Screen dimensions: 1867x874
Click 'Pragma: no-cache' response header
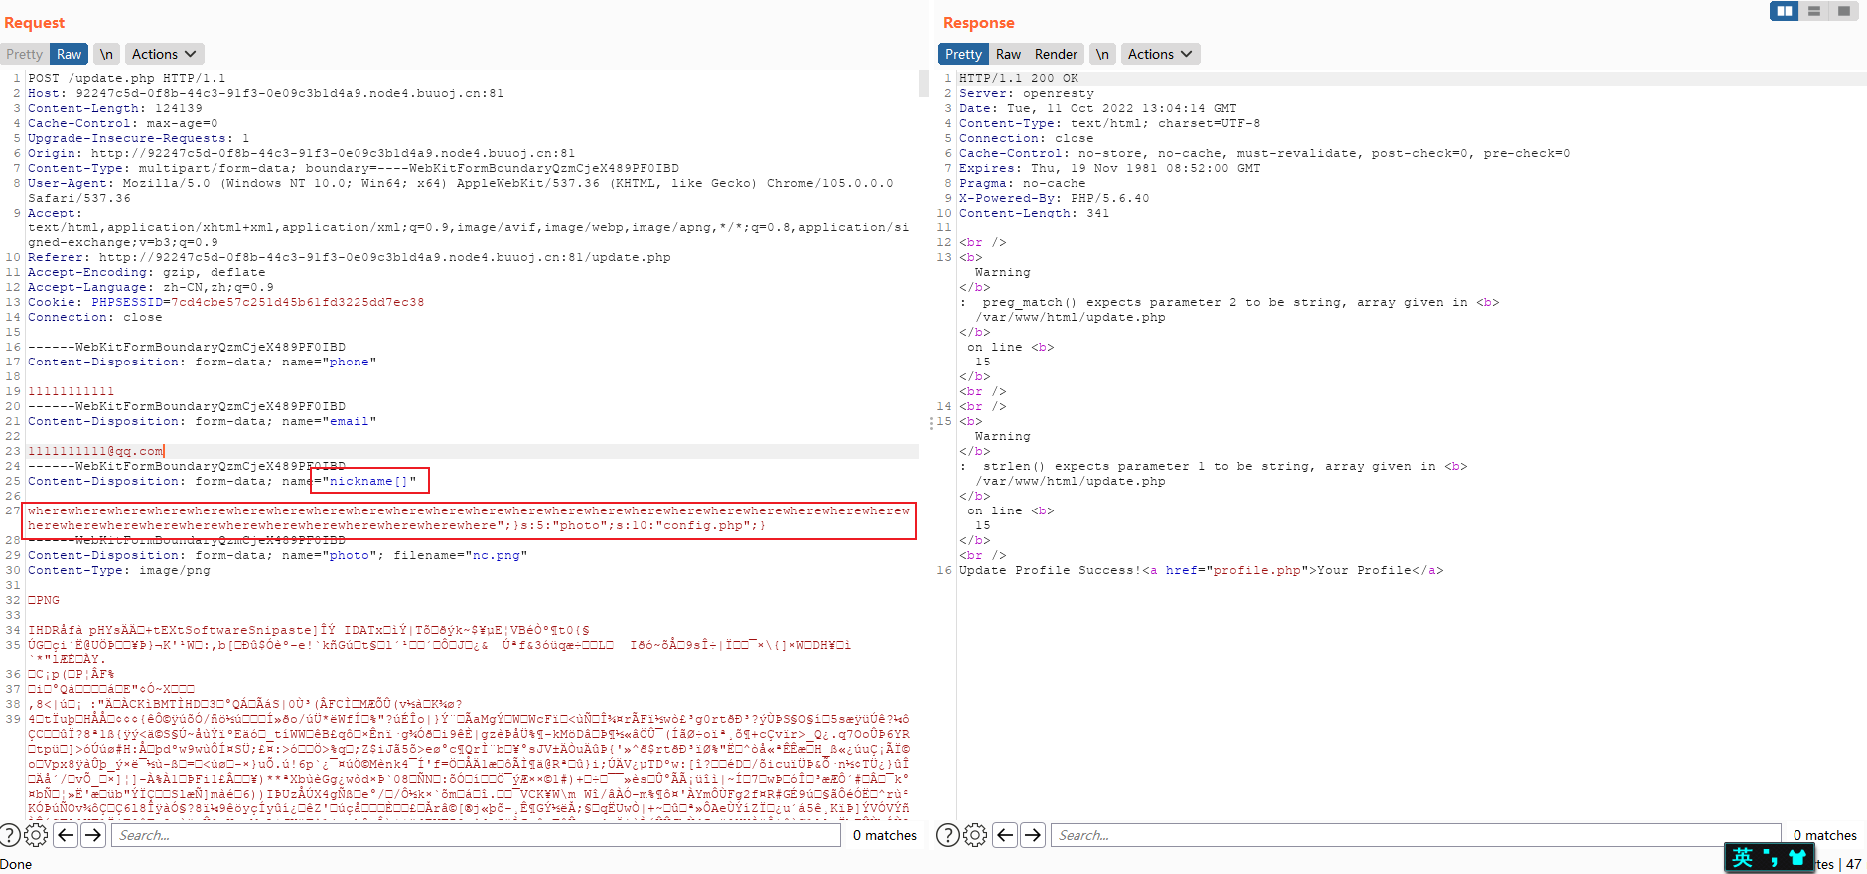1022,183
